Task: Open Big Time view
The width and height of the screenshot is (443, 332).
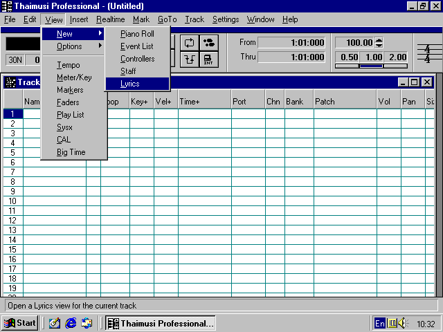Action: pyautogui.click(x=74, y=152)
